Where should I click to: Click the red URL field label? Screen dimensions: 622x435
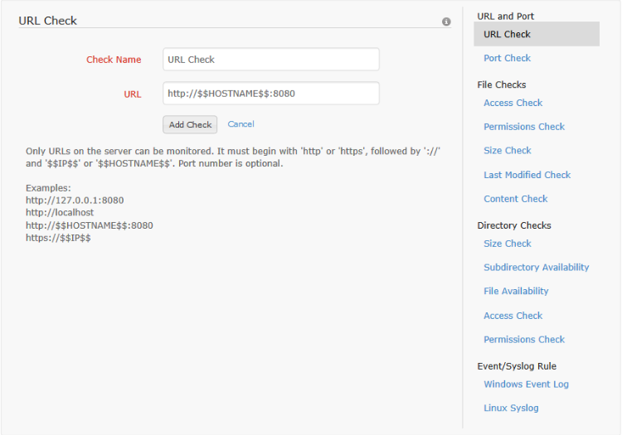pos(133,94)
